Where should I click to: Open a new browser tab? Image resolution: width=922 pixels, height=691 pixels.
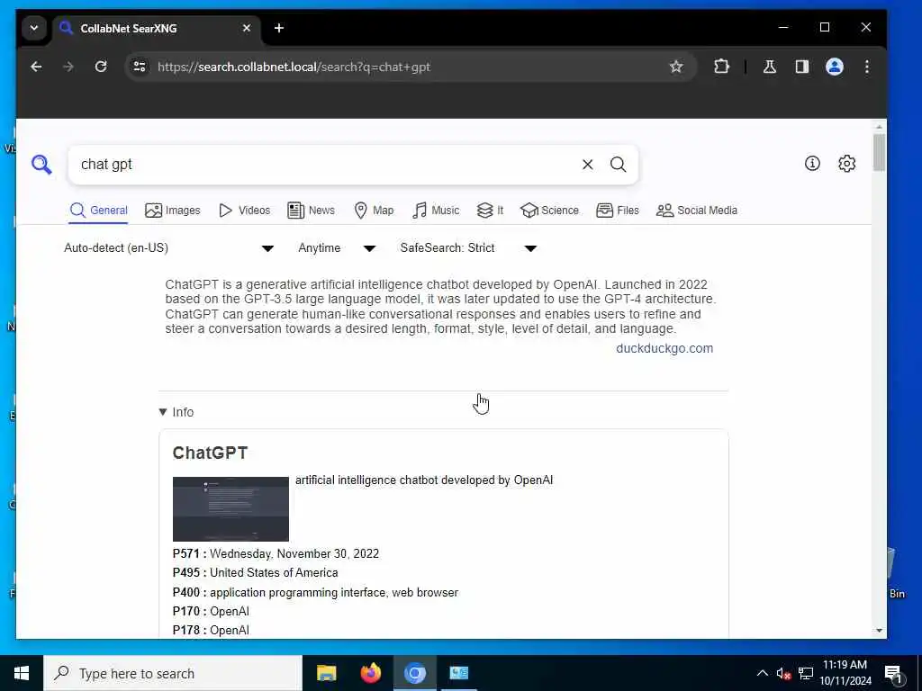[x=279, y=28]
